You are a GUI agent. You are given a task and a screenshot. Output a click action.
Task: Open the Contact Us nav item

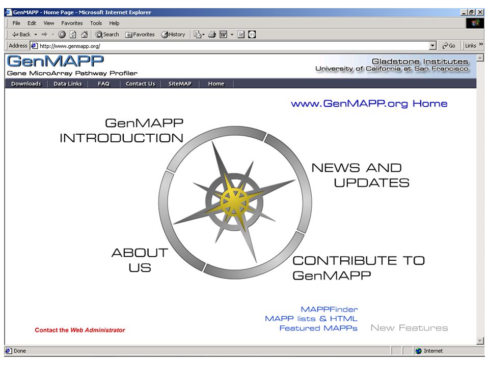tap(141, 84)
